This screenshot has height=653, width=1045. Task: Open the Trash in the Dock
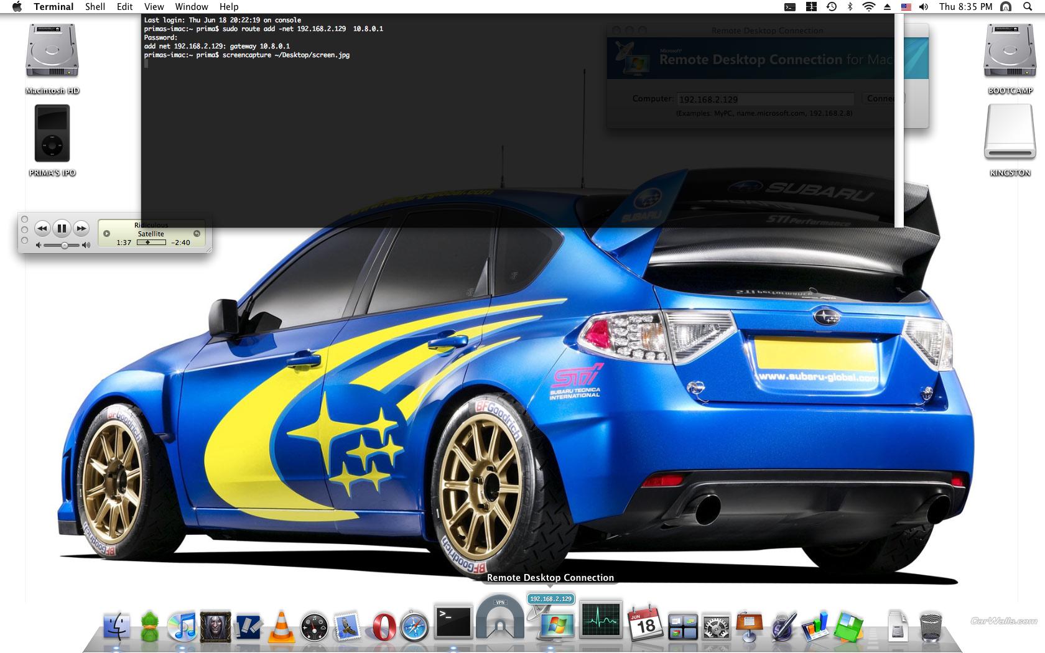tap(931, 626)
